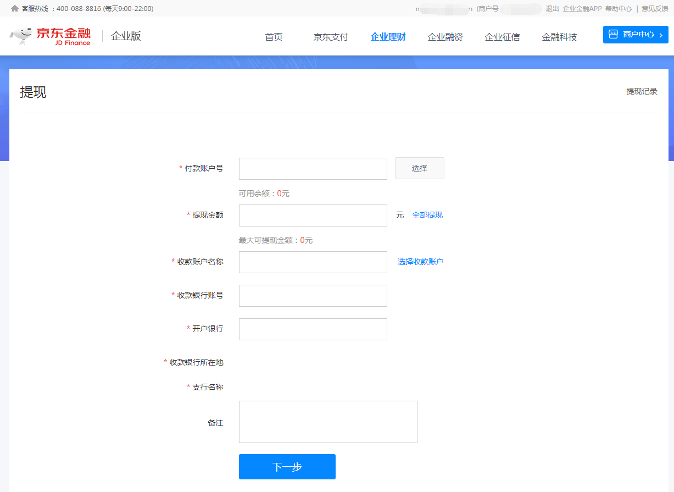Screen dimensions: 674x492
Task: Click the merchant center shop icon
Action: click(x=613, y=34)
